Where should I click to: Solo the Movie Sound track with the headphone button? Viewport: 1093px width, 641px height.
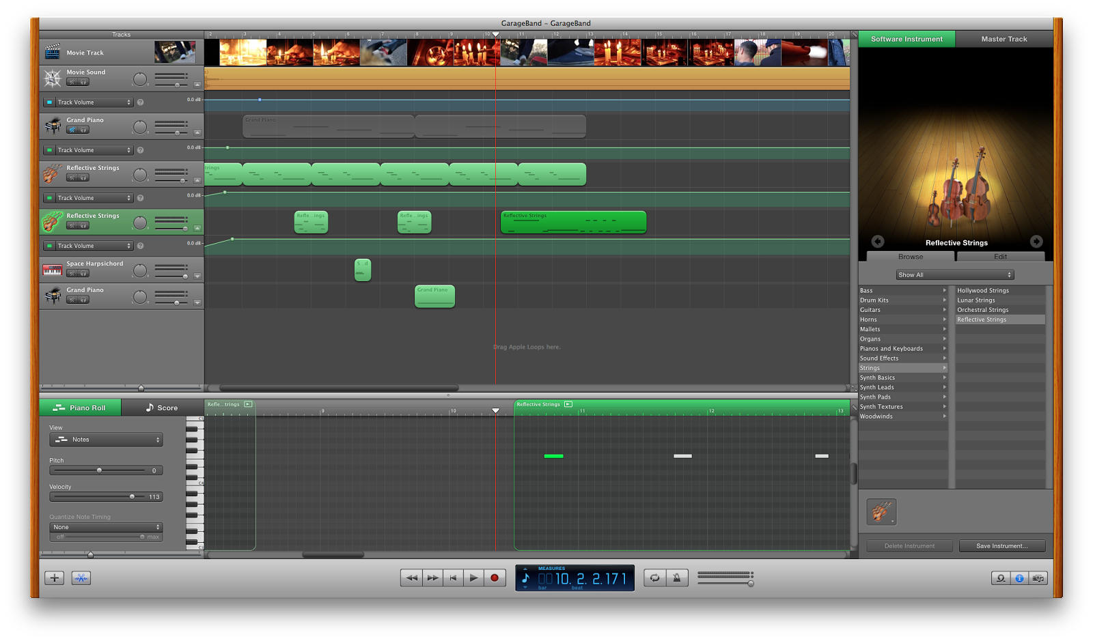click(83, 82)
